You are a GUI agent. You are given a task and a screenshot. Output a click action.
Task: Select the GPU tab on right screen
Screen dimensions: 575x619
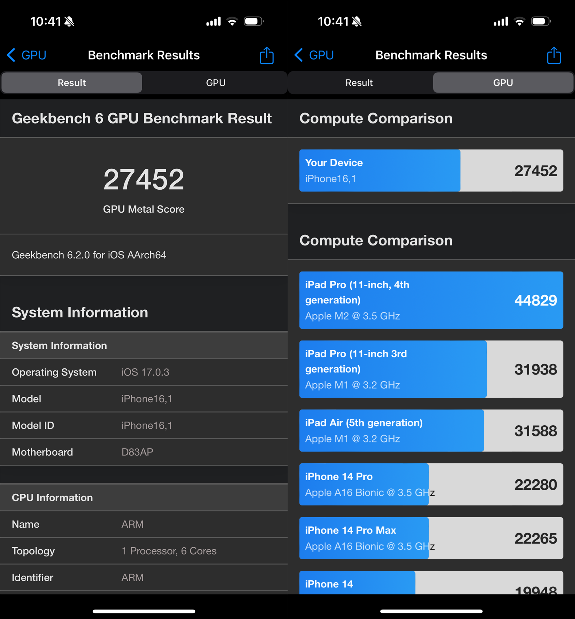[503, 83]
